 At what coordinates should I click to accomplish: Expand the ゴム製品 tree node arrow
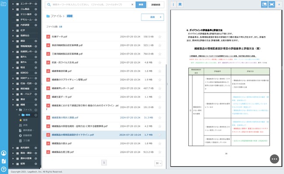(13, 9)
